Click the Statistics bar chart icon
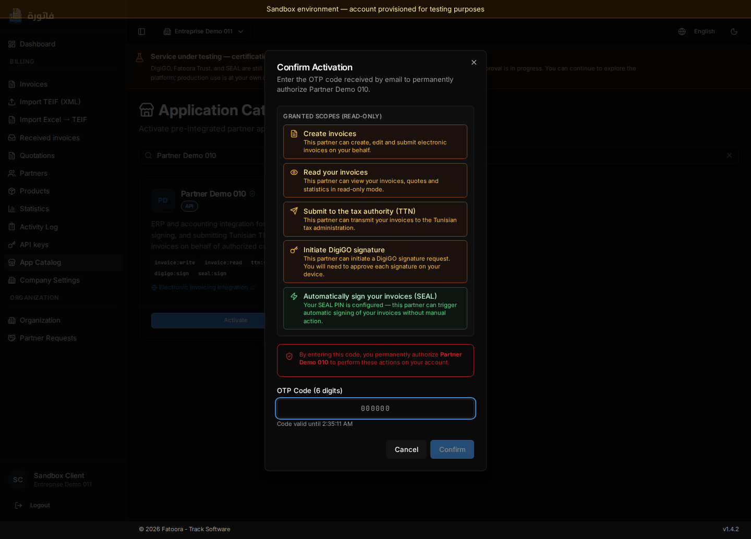 (12, 209)
